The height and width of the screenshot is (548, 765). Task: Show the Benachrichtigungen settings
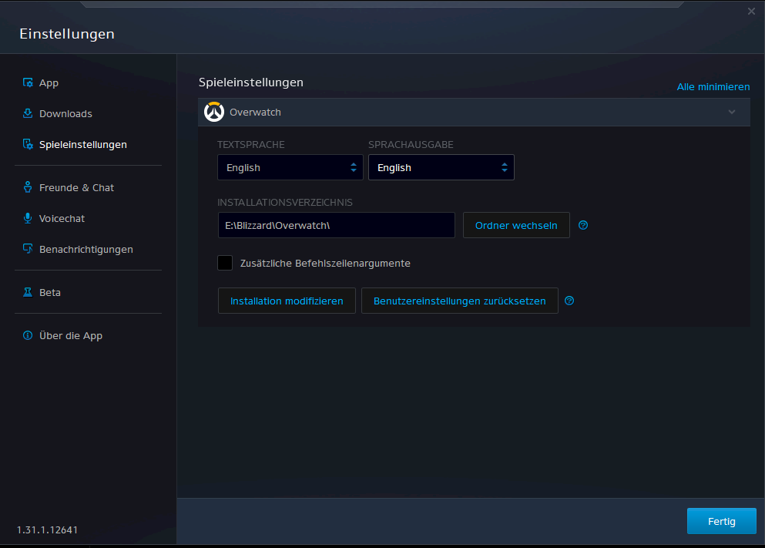(x=86, y=250)
